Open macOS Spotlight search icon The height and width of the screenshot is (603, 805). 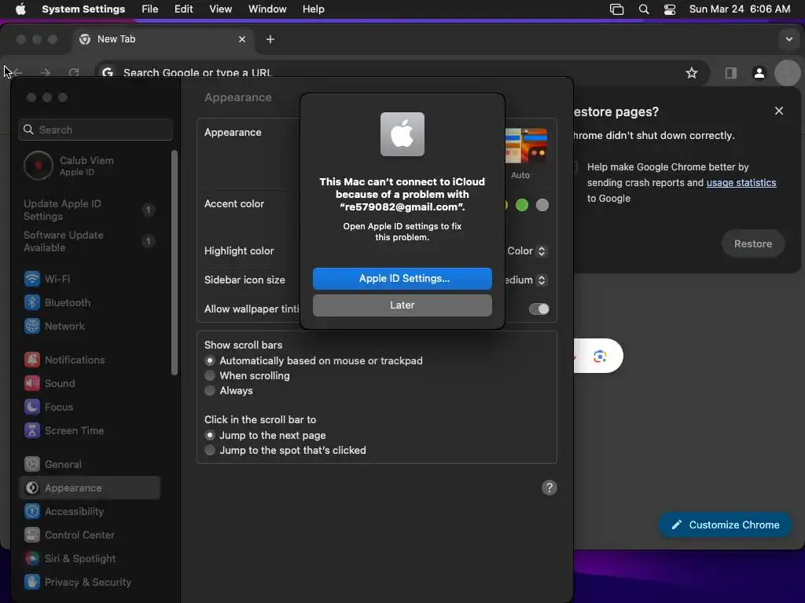643,9
